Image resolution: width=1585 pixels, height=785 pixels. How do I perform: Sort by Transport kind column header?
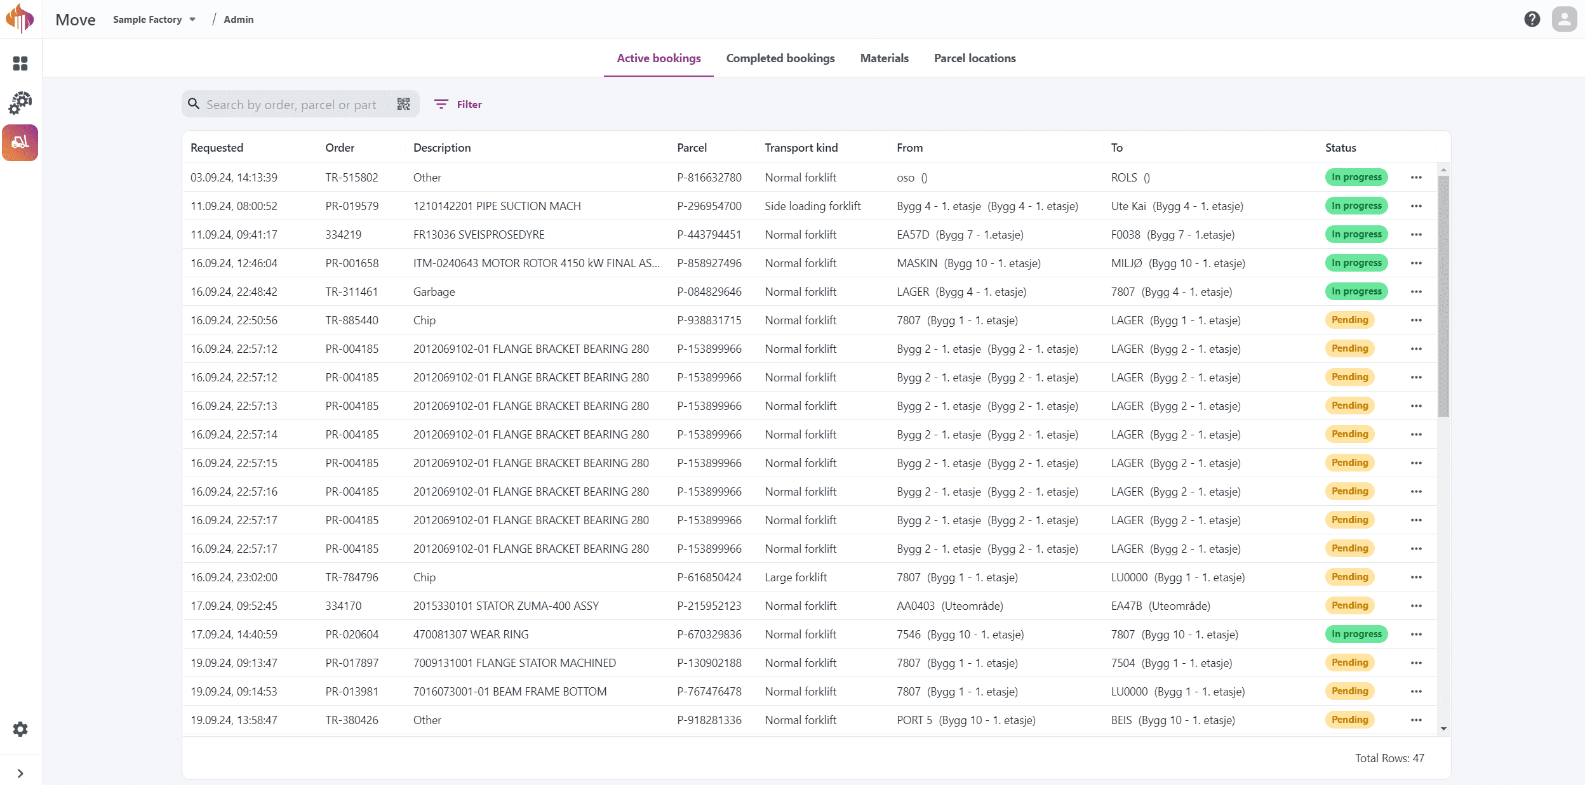pos(801,148)
